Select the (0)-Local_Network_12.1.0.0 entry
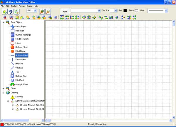The height and width of the screenshot is (127, 176). 32,109
